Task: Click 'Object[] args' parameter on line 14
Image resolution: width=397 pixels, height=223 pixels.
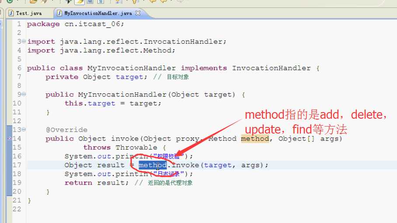Action: pyautogui.click(x=309, y=138)
